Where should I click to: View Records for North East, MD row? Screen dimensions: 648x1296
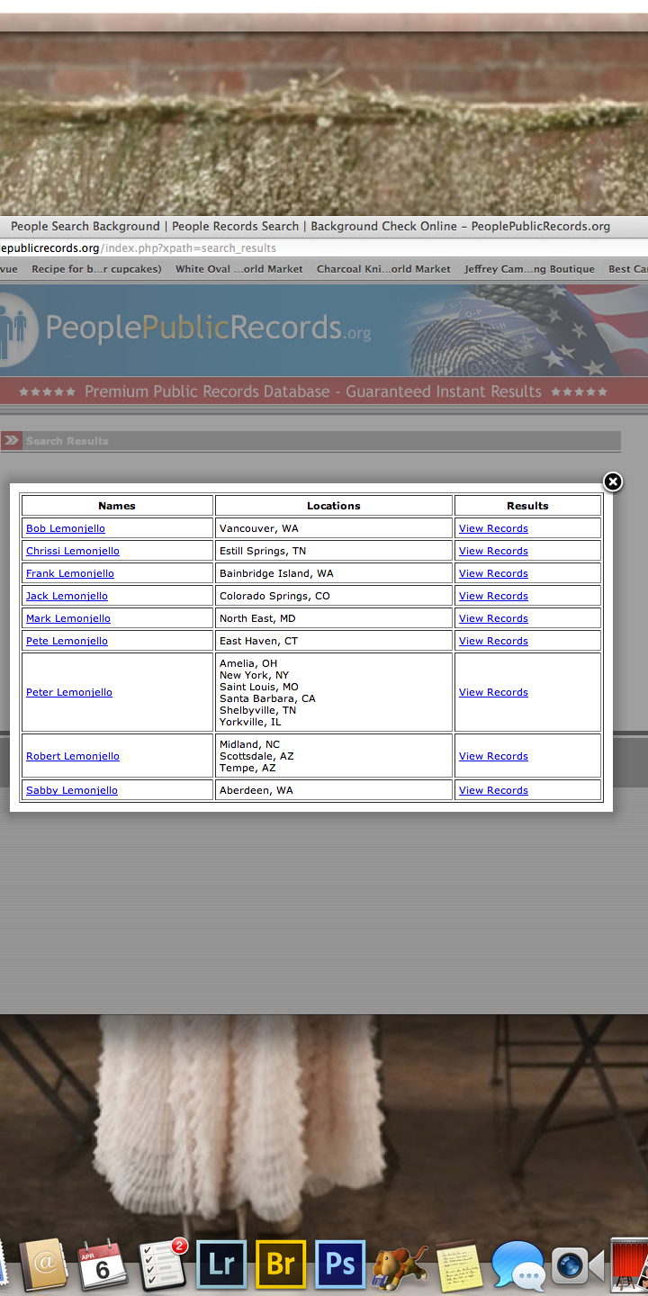(x=493, y=618)
